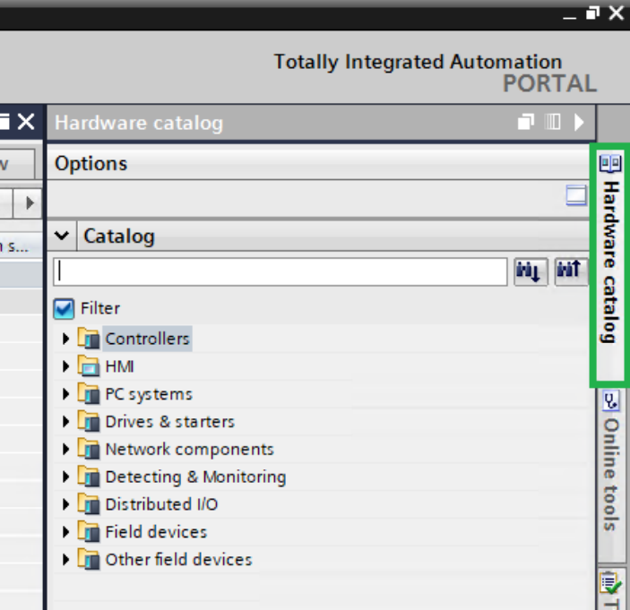Click the Drives & starters folder icon
Viewport: 630px width, 610px height.
[88, 421]
